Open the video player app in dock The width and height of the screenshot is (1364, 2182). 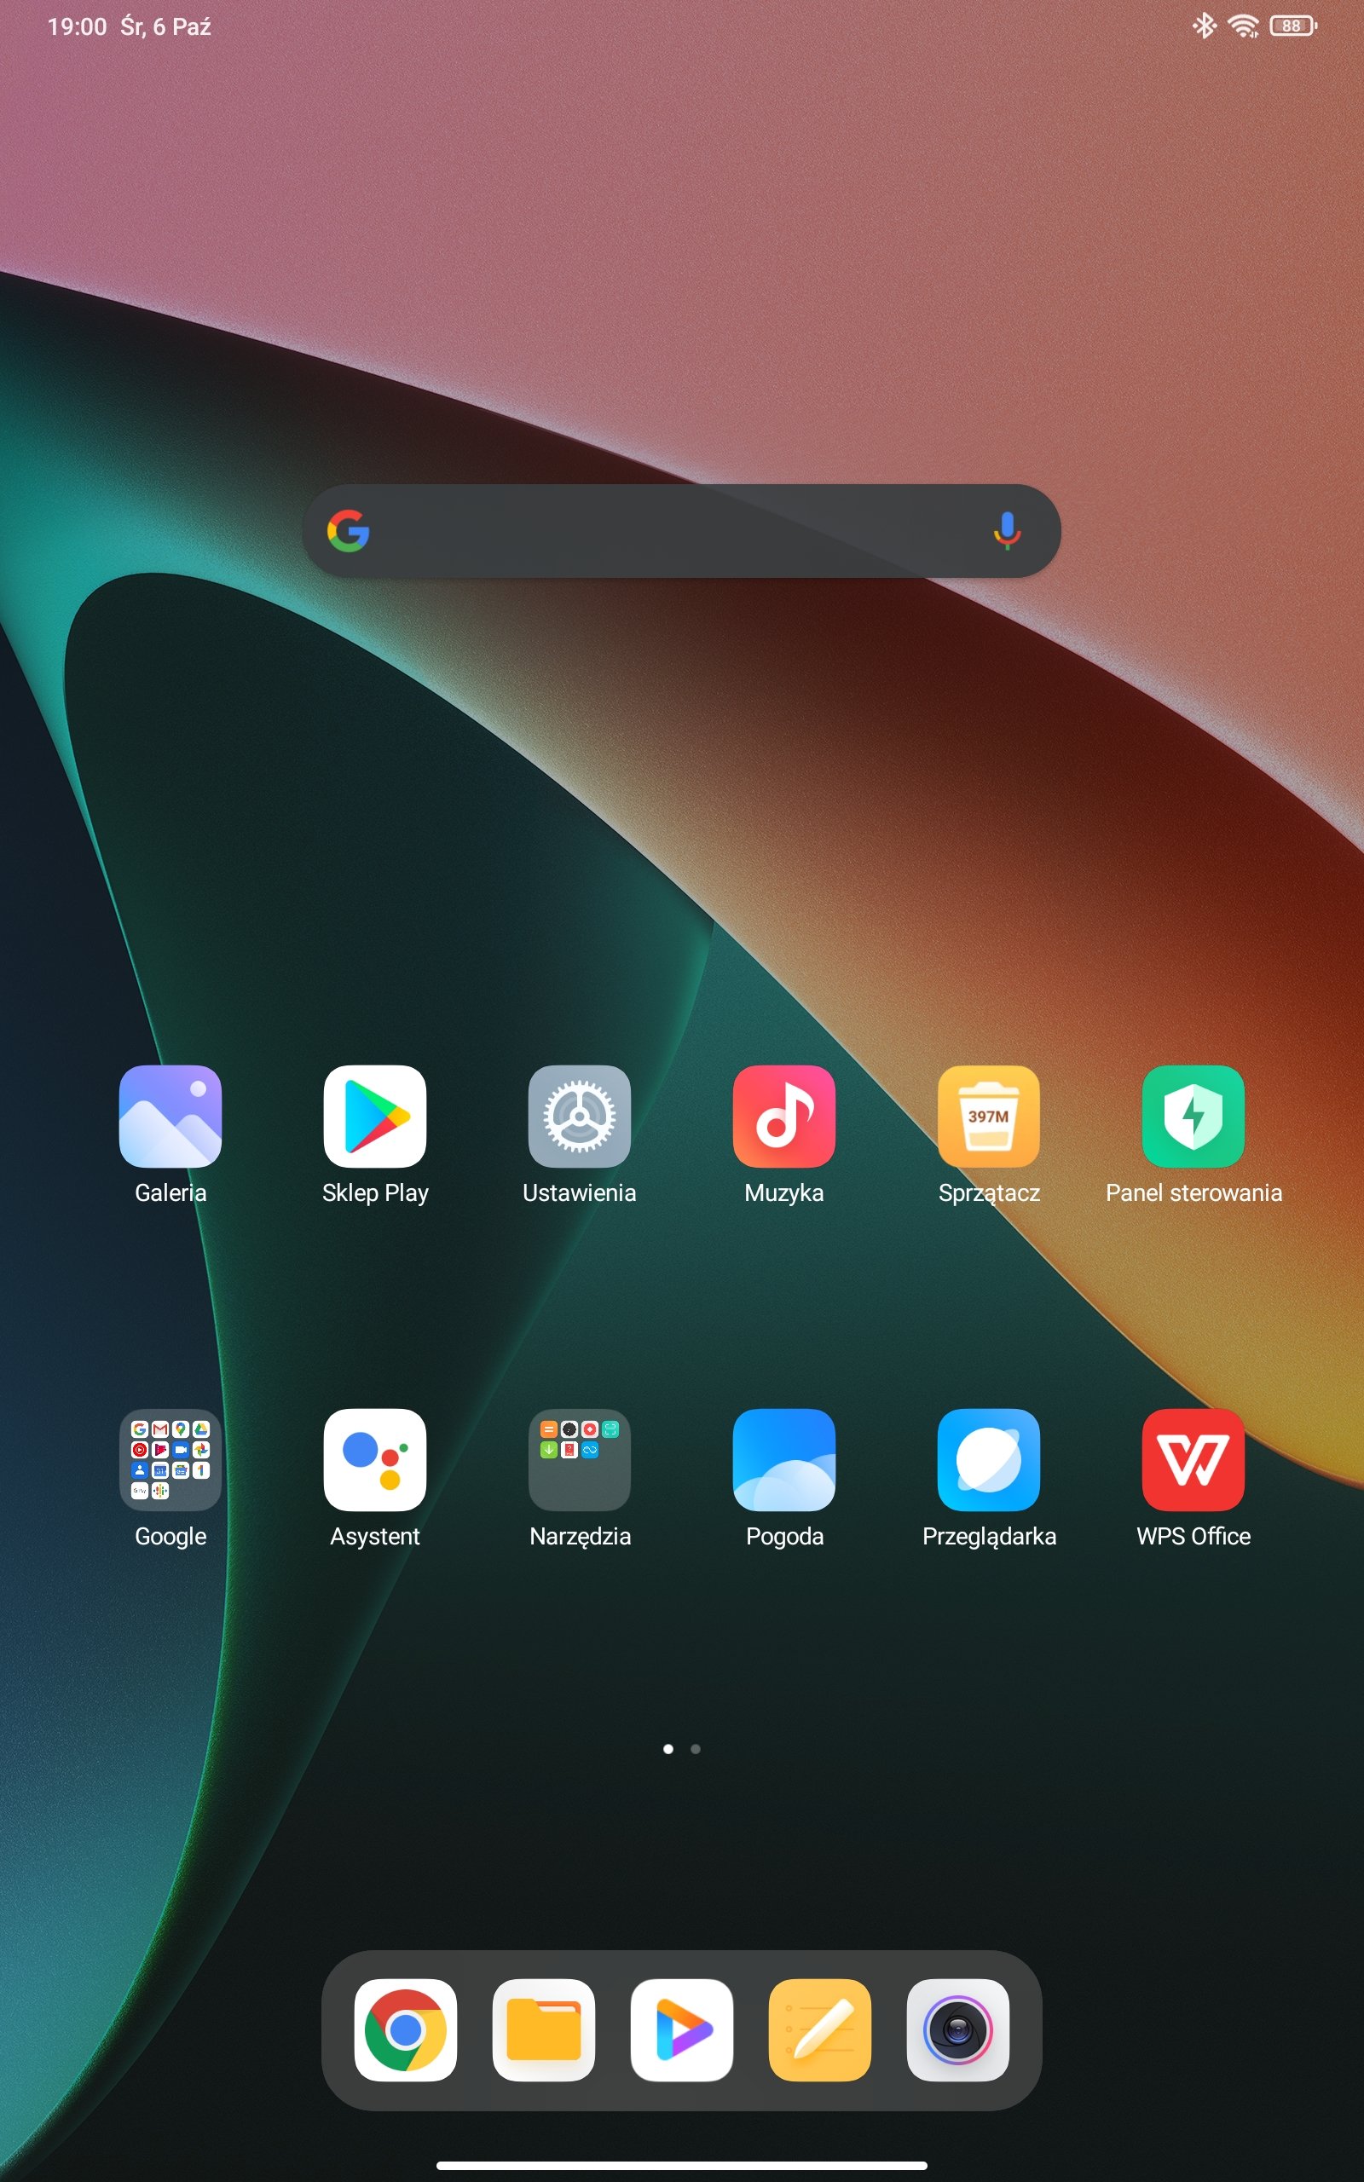pos(682,2029)
